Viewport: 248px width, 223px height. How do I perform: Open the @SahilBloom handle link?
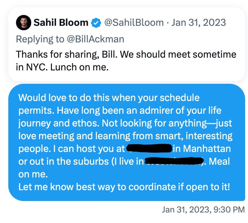[134, 23]
